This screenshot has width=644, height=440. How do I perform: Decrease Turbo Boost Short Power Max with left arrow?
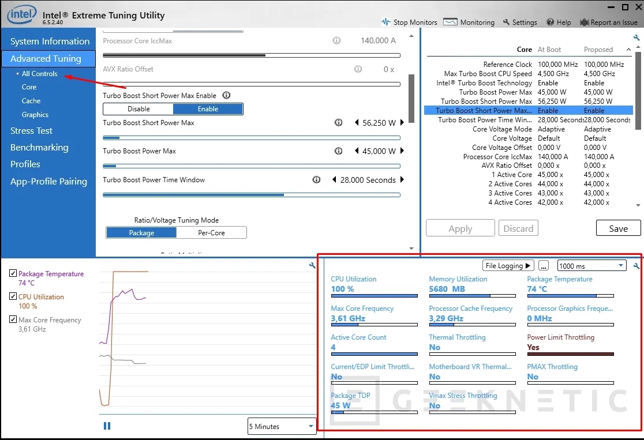(357, 122)
